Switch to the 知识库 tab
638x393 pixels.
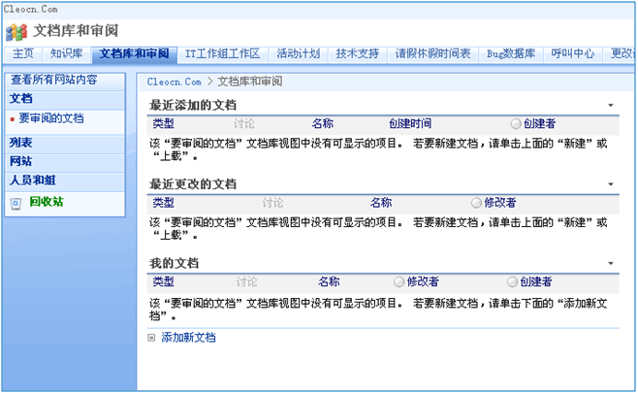pos(66,53)
